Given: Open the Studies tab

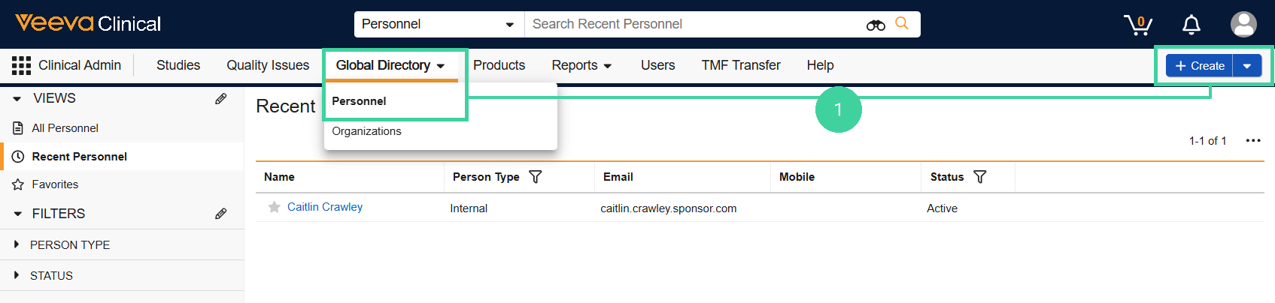Looking at the screenshot, I should click(178, 65).
